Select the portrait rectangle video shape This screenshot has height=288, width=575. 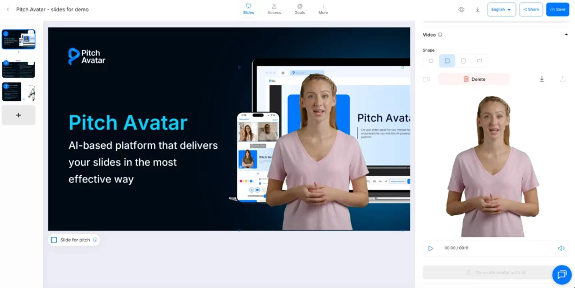(463, 61)
